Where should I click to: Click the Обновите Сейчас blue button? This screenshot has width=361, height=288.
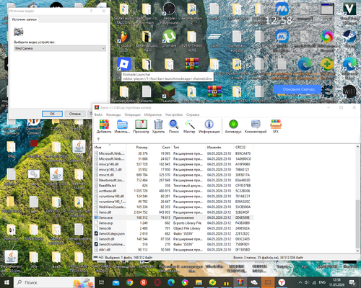[298, 89]
